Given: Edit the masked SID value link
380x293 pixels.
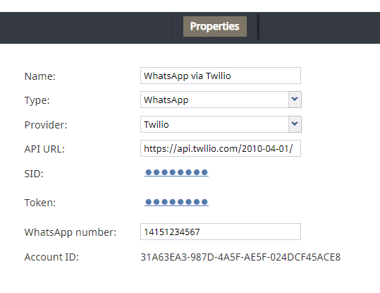Looking at the screenshot, I should [176, 172].
